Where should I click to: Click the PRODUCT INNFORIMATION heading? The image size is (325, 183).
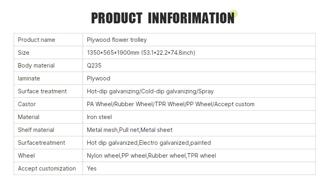coord(163,18)
